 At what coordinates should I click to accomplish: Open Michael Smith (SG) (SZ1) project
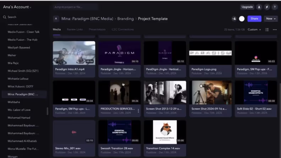23,71
